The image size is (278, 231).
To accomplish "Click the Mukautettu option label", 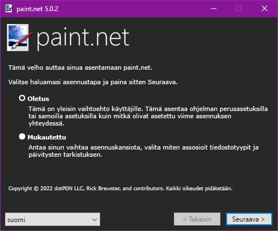I will (46, 137).
